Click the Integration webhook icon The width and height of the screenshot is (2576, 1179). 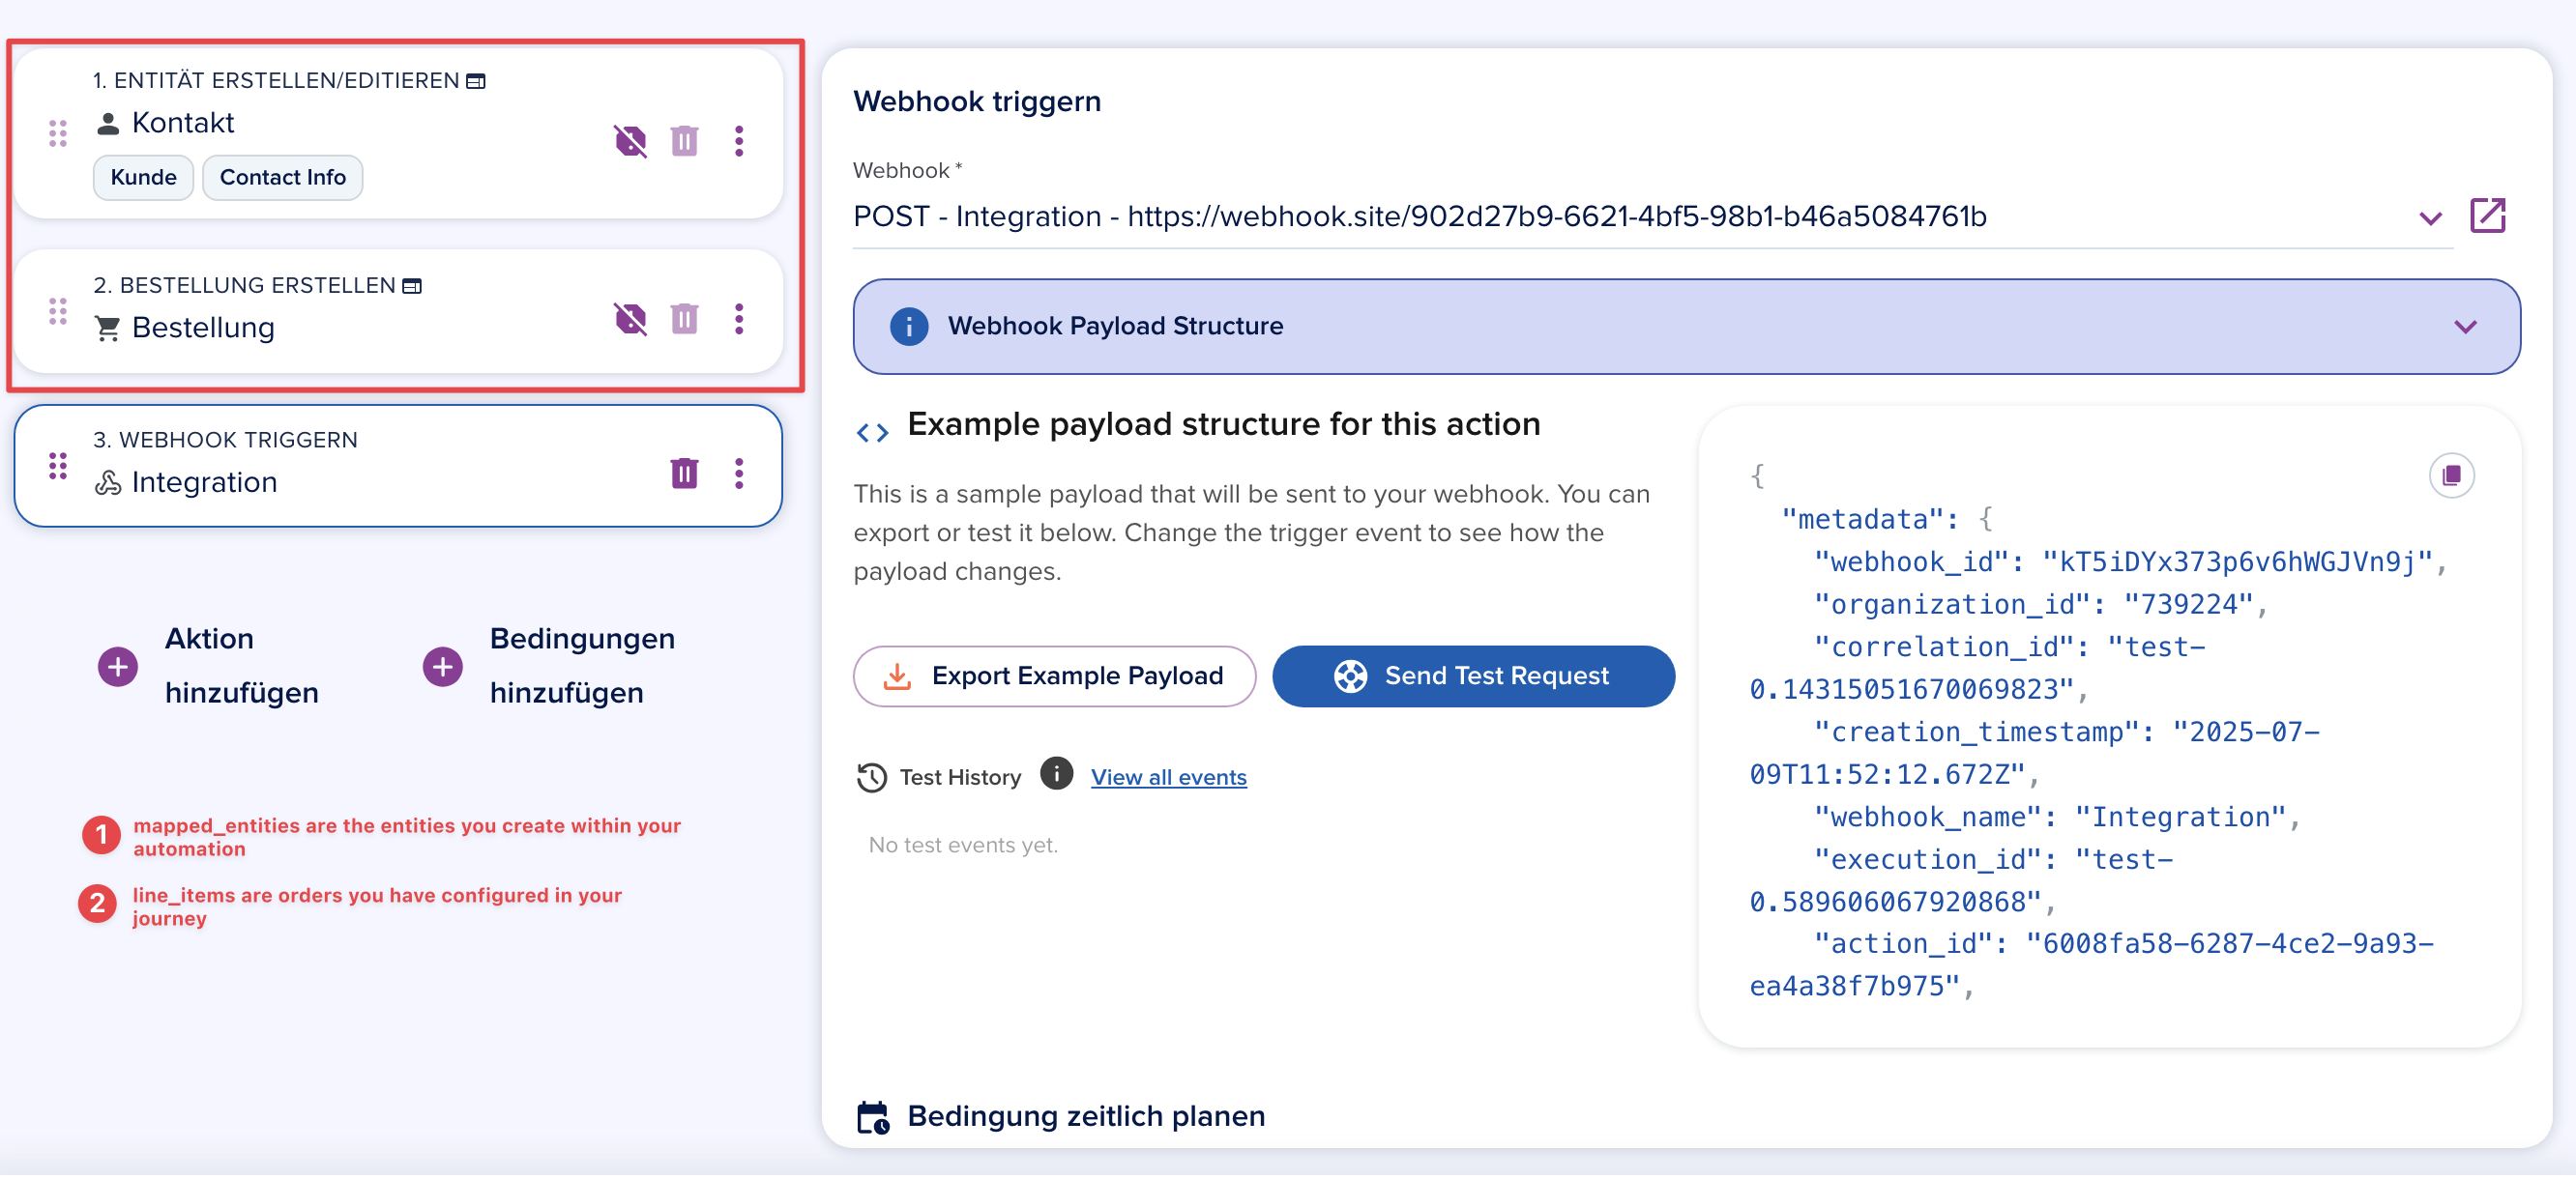[x=108, y=483]
